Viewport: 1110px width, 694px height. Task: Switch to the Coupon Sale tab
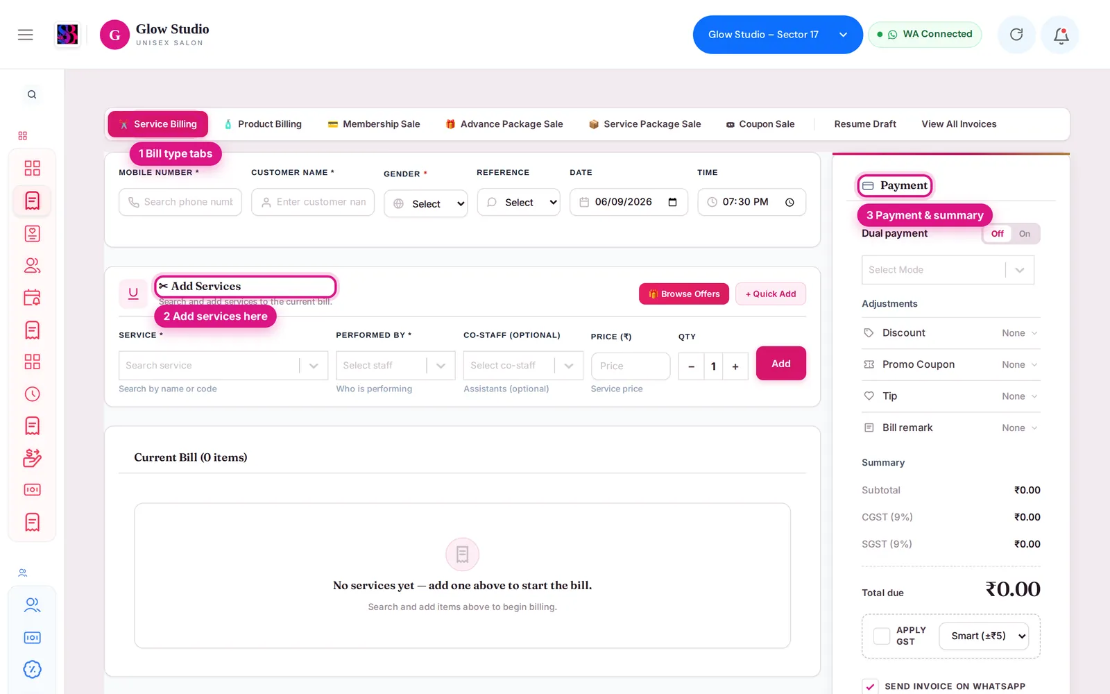tap(760, 124)
